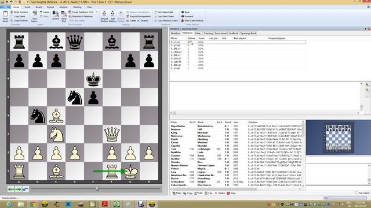
Task: Click the Default Kibitzer icon
Action: 104,14
